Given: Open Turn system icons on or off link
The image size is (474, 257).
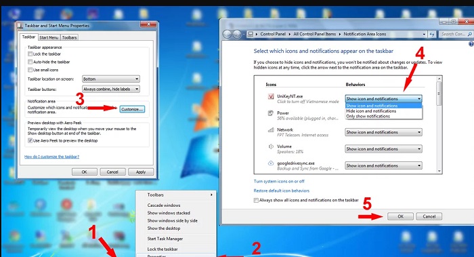Looking at the screenshot, I should pos(279,181).
